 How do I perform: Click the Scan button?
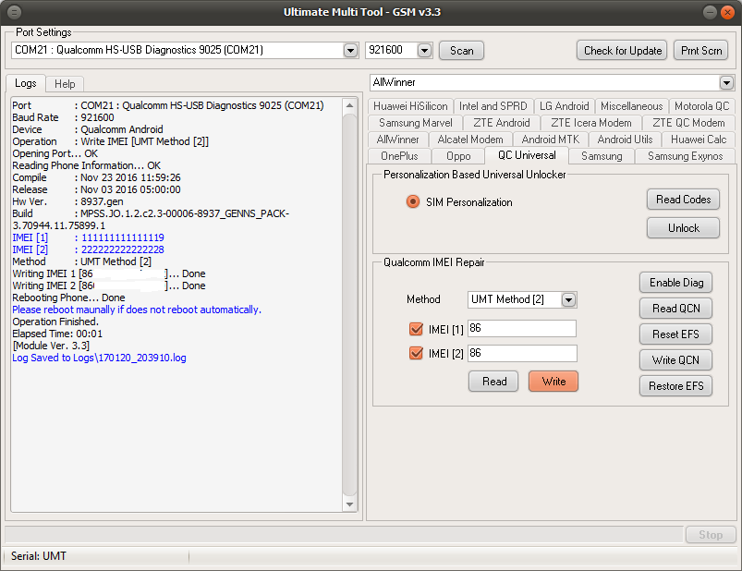(x=461, y=51)
